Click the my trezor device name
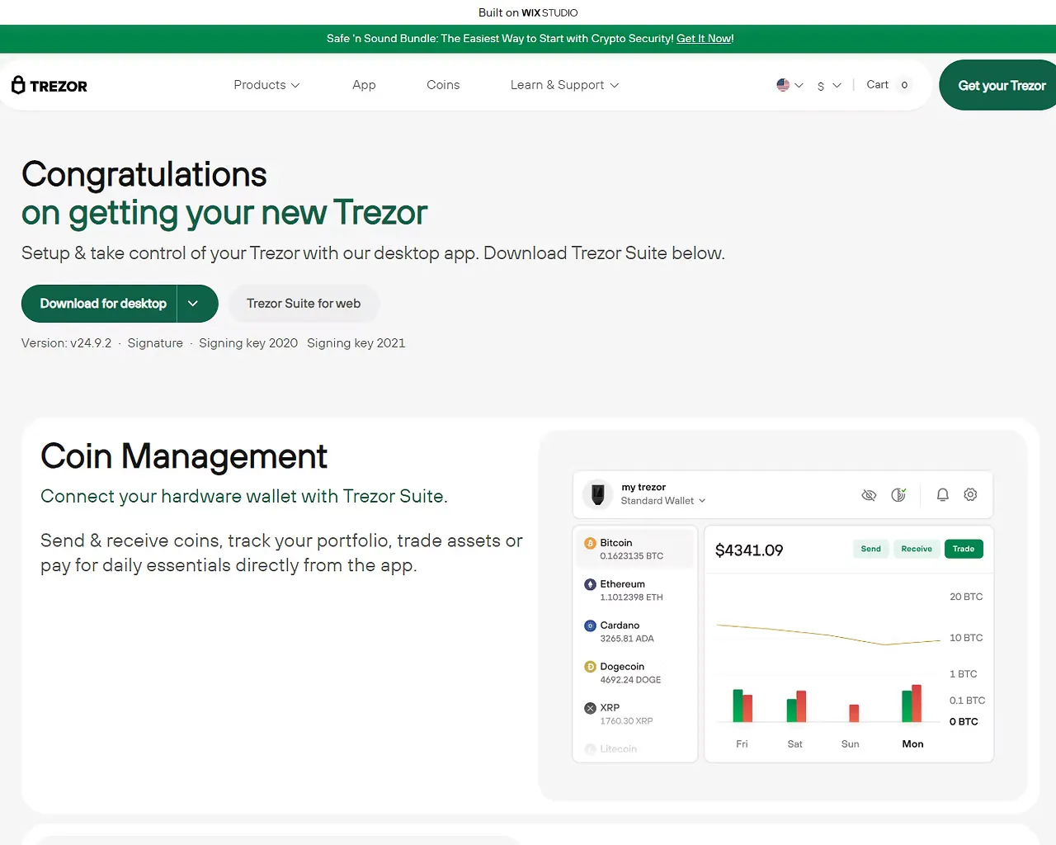Screen dimensions: 1056x845 coord(643,488)
